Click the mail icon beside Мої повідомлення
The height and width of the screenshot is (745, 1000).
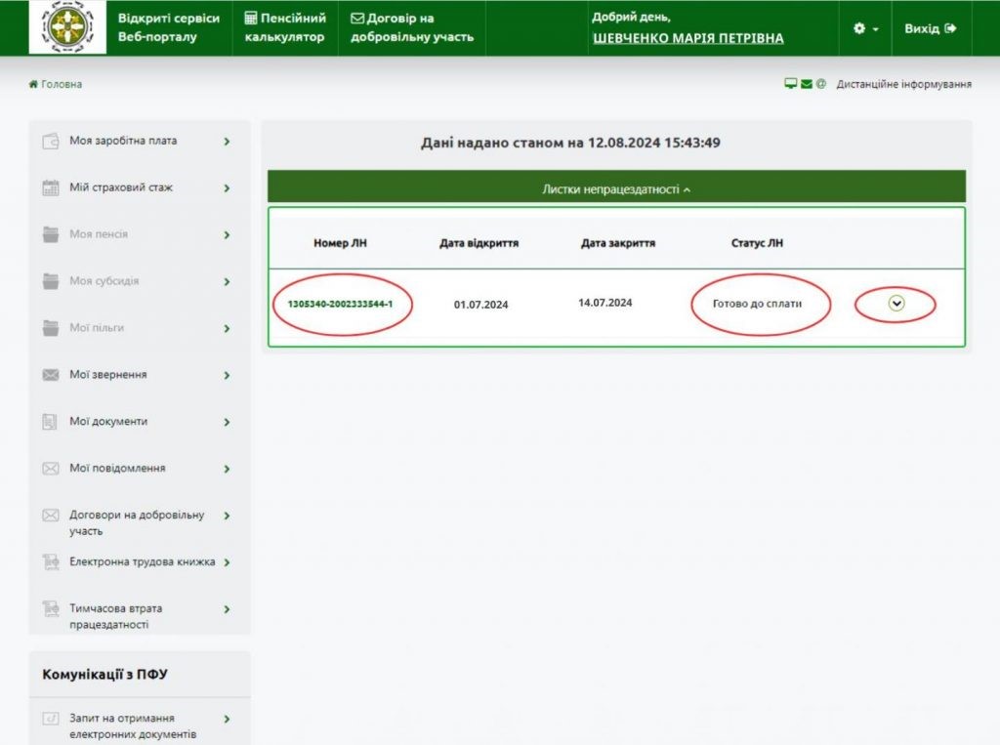click(51, 469)
